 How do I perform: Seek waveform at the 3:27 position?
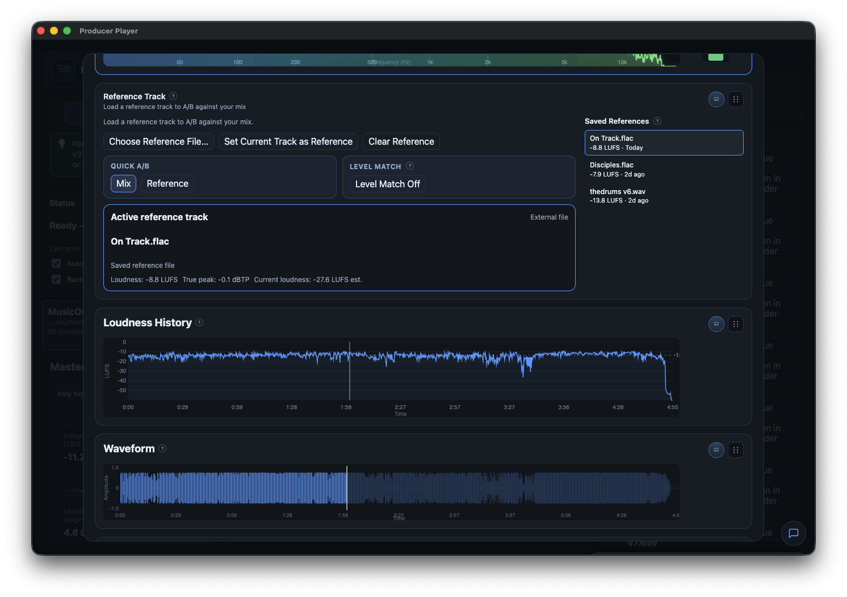tap(510, 487)
